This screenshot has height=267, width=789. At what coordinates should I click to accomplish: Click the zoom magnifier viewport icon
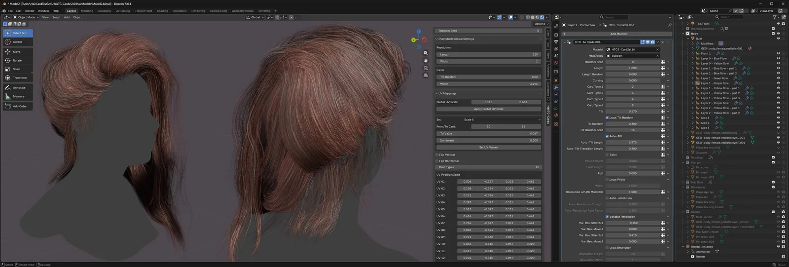coord(426,53)
